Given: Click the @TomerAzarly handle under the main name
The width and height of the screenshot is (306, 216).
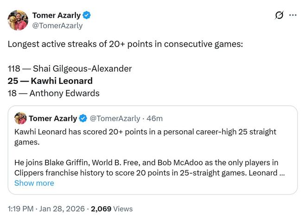Looking at the screenshot, I should pyautogui.click(x=57, y=25).
